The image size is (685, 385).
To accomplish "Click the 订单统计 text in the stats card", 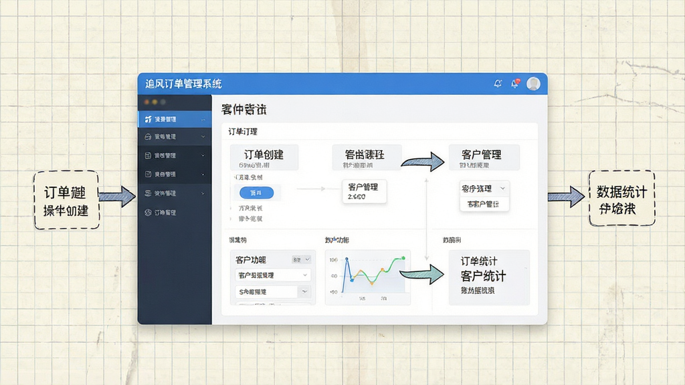I will coord(479,261).
